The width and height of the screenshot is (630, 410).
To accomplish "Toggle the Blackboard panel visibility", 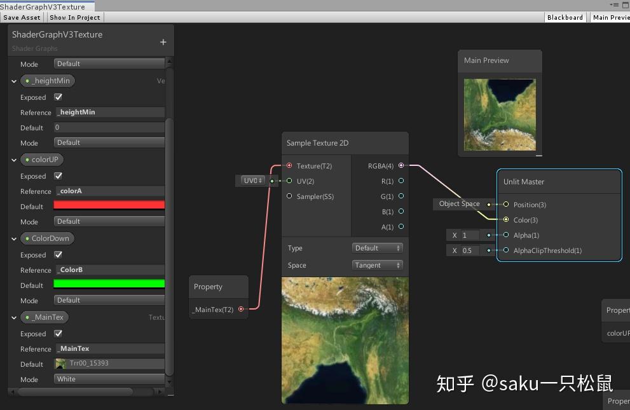I will click(565, 17).
